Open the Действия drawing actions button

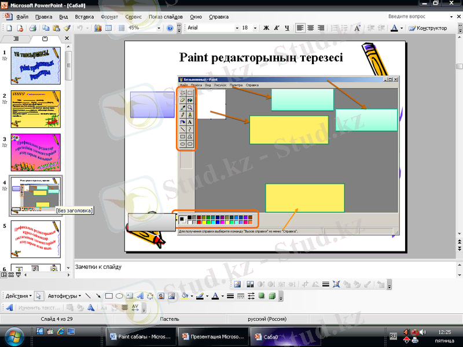tap(19, 296)
